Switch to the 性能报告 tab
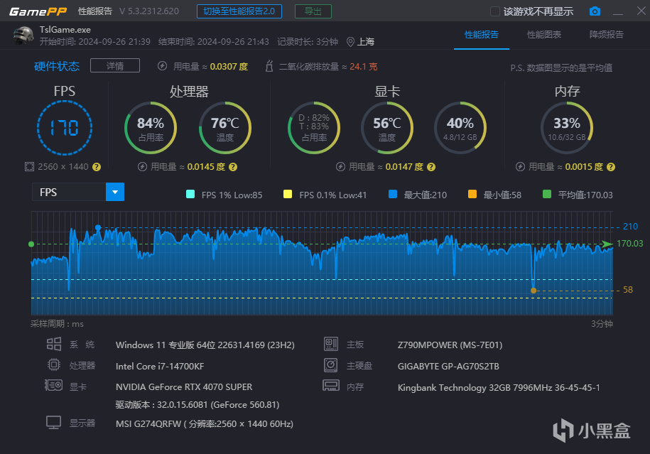Screen dimensions: 650x454 (x=481, y=35)
